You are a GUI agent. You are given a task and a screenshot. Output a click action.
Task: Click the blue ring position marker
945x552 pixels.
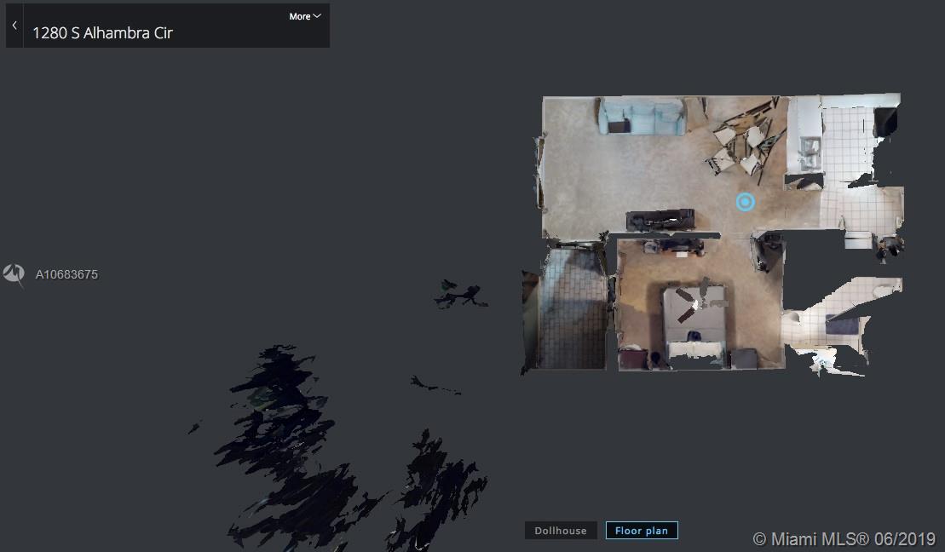click(x=745, y=202)
